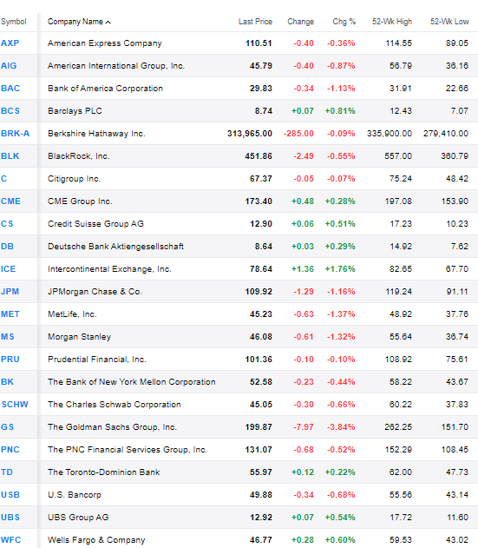Screen dimensions: 478x548
Task: Open the GS ticker symbol
Action: click(7, 427)
